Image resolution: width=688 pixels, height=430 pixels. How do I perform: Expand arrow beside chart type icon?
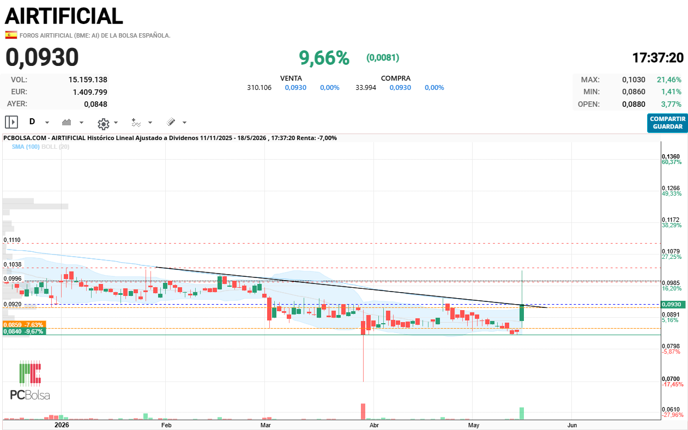82,123
